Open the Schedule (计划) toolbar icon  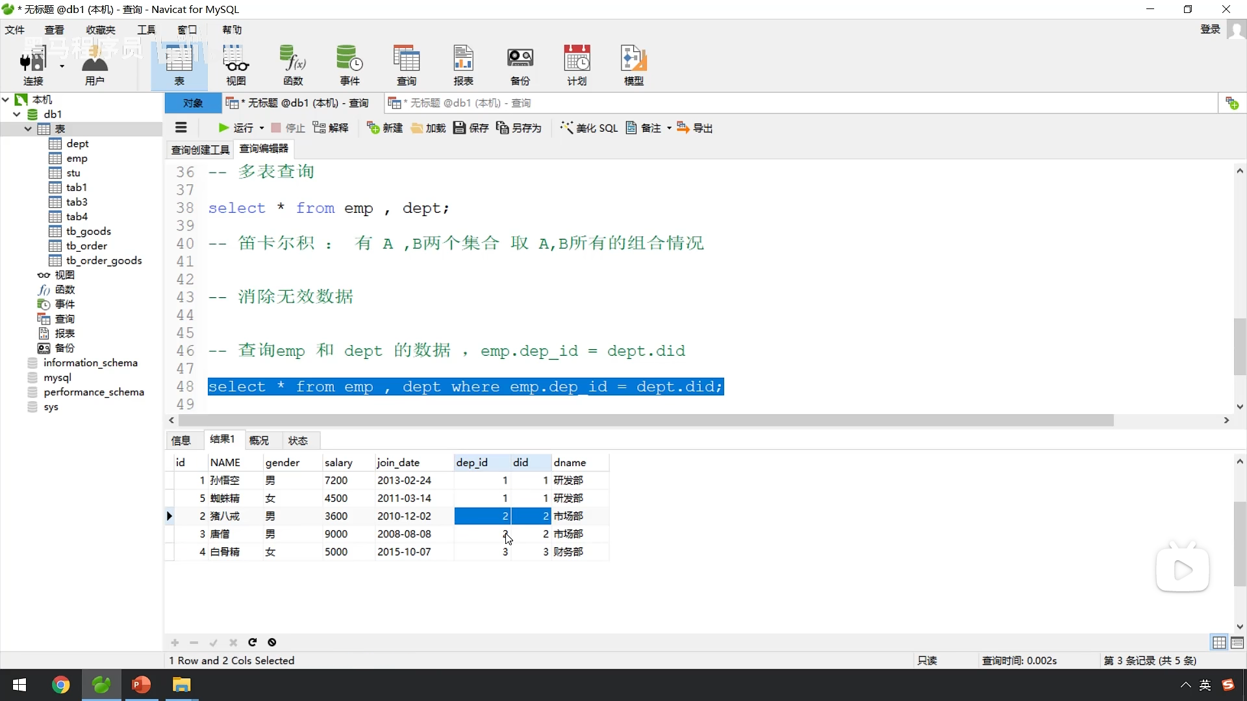tap(577, 65)
